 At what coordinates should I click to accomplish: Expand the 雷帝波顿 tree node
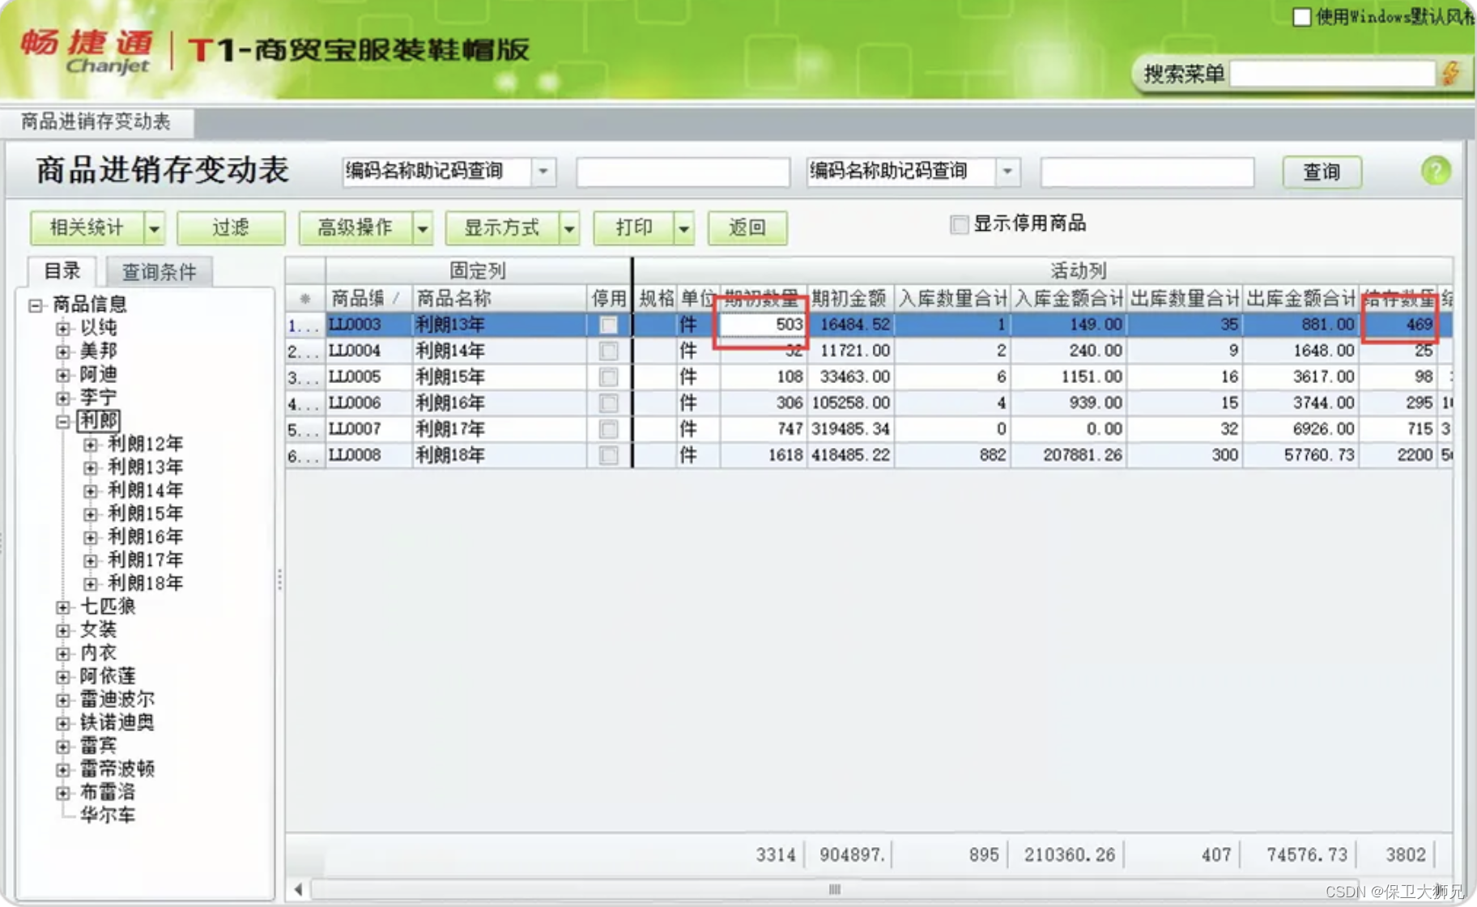tap(62, 769)
